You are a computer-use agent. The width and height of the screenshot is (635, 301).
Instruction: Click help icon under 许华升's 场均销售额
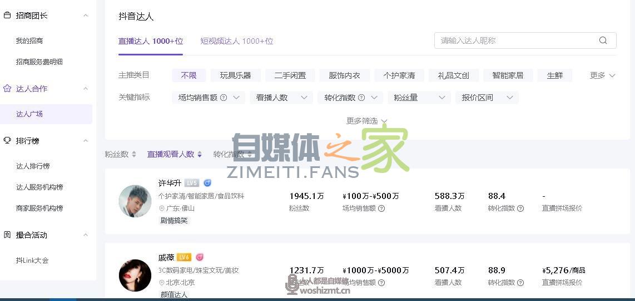(x=381, y=208)
